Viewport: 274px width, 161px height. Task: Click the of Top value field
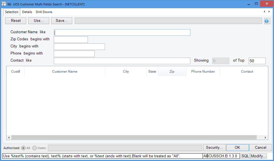[257, 61]
